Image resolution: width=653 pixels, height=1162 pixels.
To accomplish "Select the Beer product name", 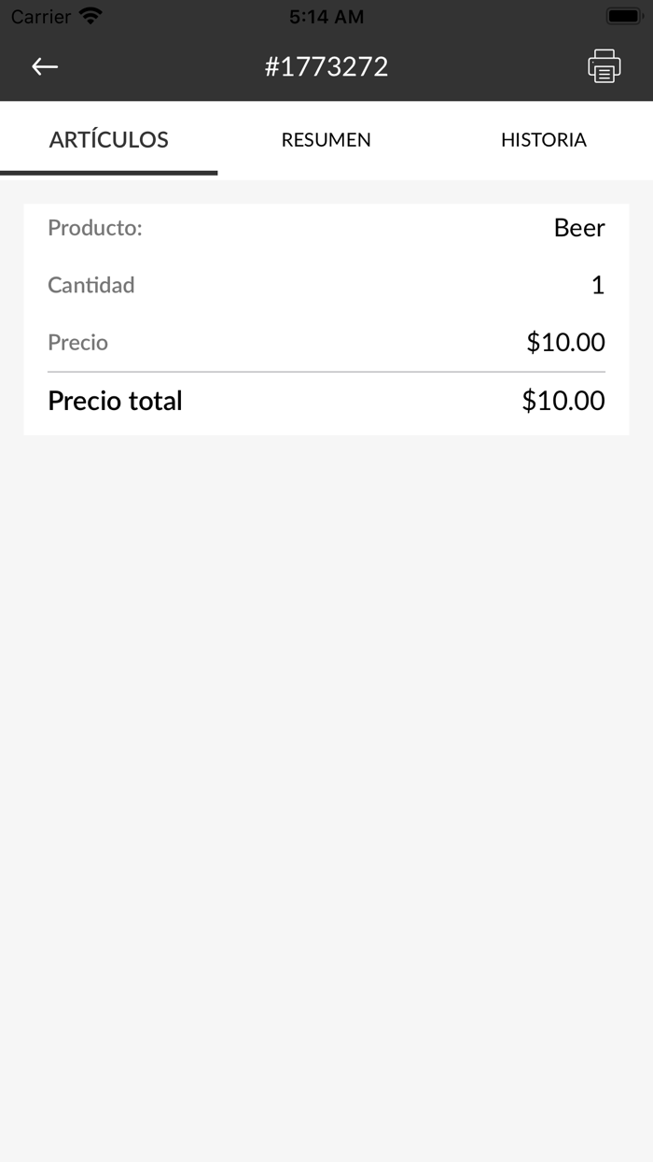I will coord(579,227).
